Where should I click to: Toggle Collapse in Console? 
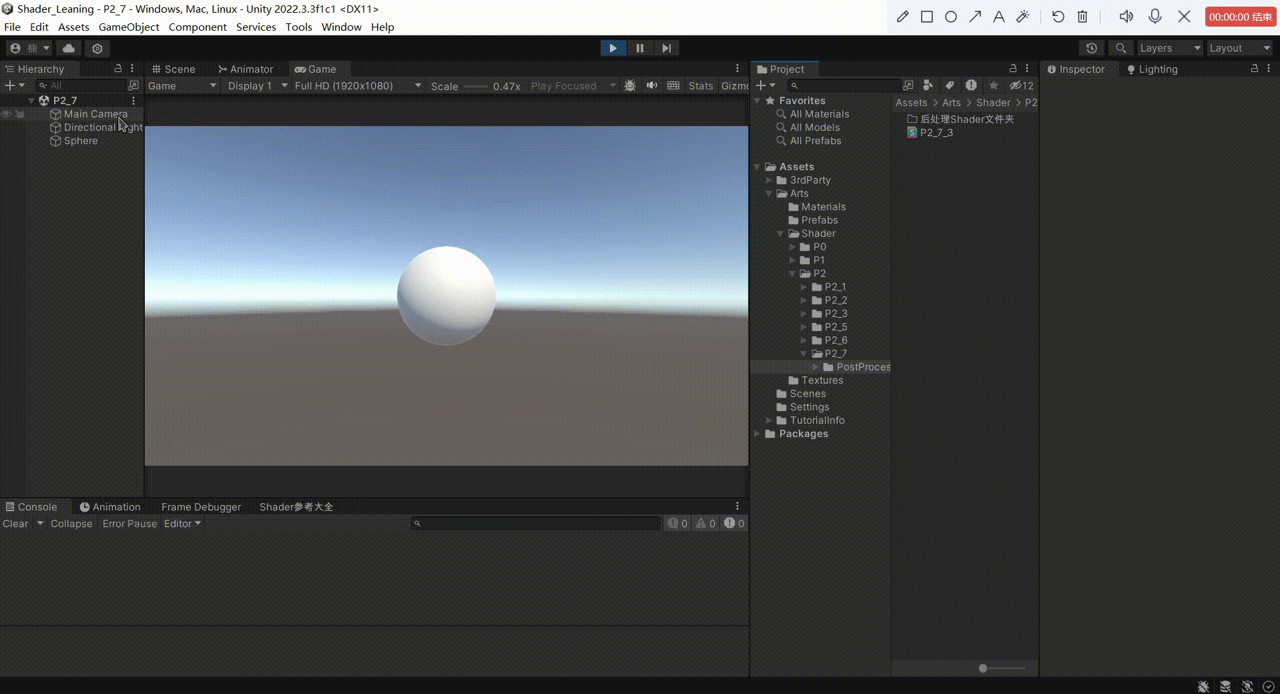71,524
